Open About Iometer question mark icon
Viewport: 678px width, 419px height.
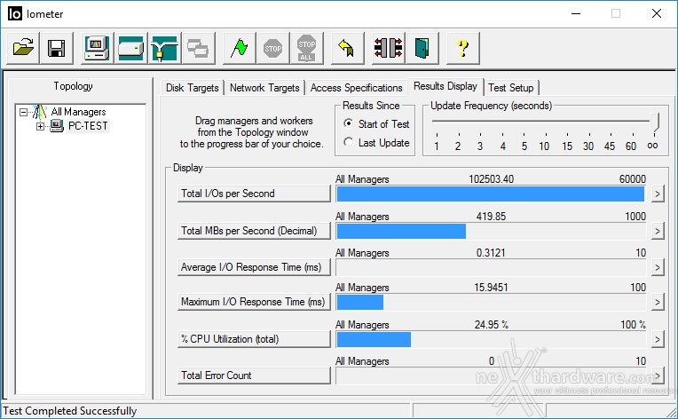pyautogui.click(x=462, y=48)
